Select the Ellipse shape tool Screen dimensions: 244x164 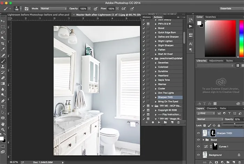coord(3,118)
